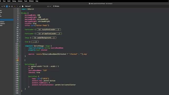Screen dimensions: 169x95
Task: Expand the pedalBackground Image fold at line 21
Action: click(20, 38)
